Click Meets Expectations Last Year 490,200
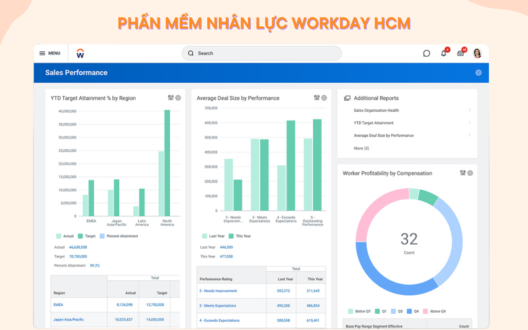 pyautogui.click(x=283, y=306)
